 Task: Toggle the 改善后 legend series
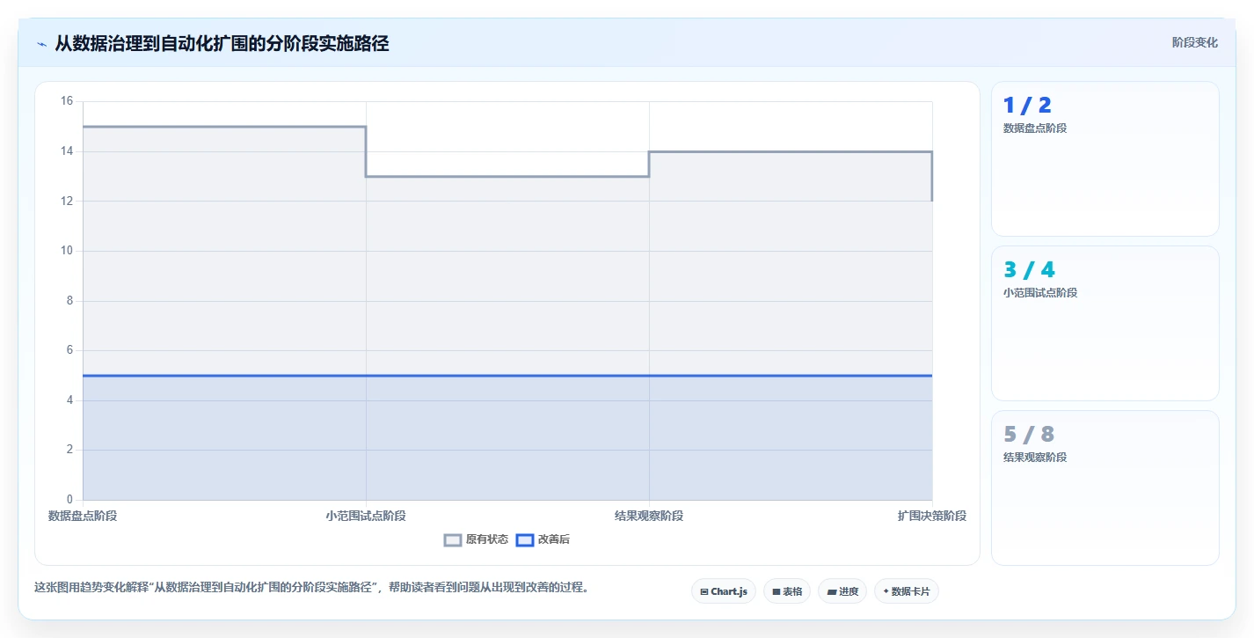point(543,539)
